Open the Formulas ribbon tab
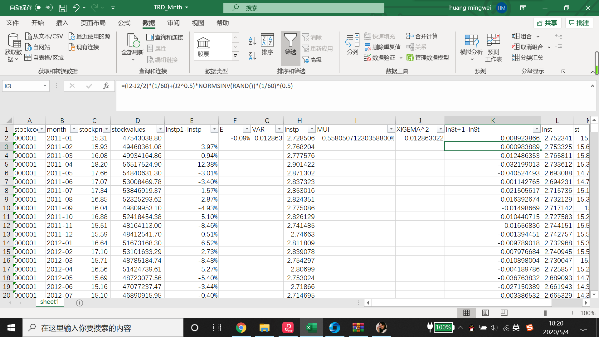This screenshot has height=337, width=599. (x=124, y=23)
